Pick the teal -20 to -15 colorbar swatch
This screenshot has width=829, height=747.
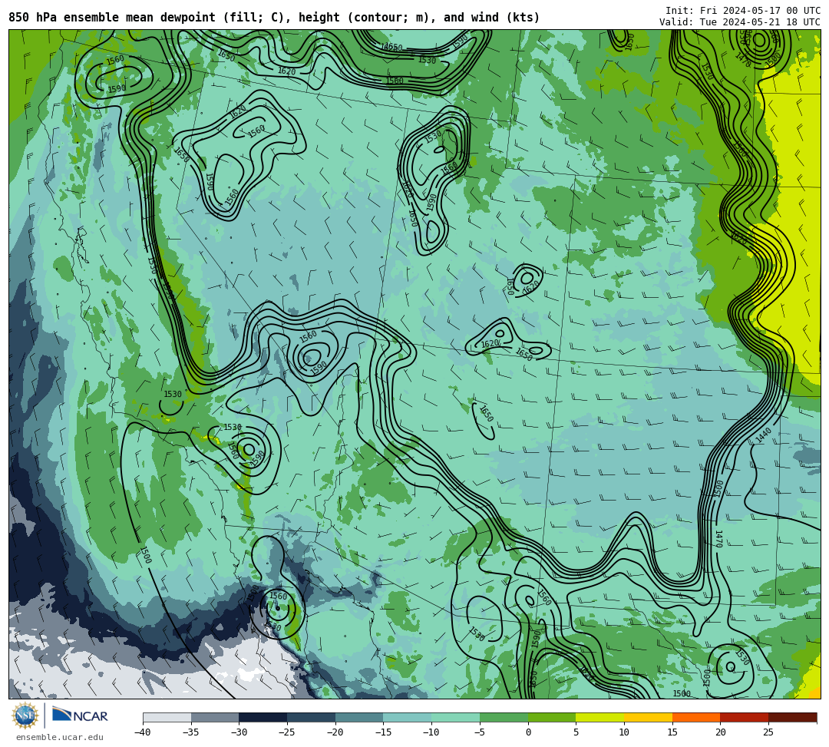(x=359, y=717)
